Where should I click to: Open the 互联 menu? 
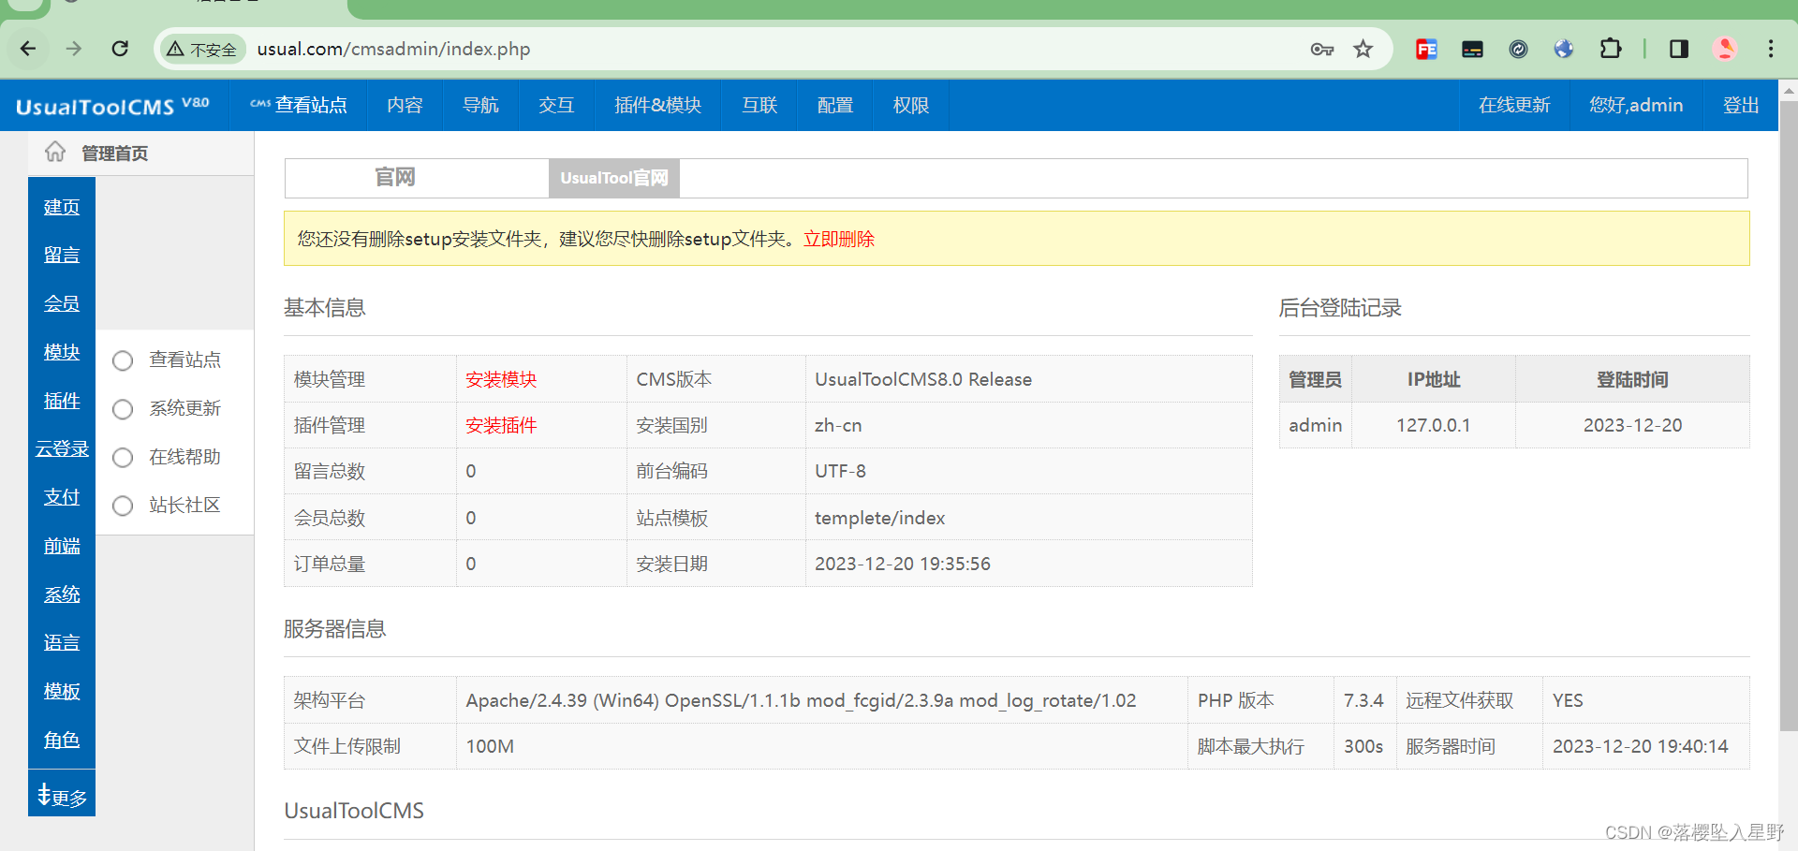pos(759,105)
